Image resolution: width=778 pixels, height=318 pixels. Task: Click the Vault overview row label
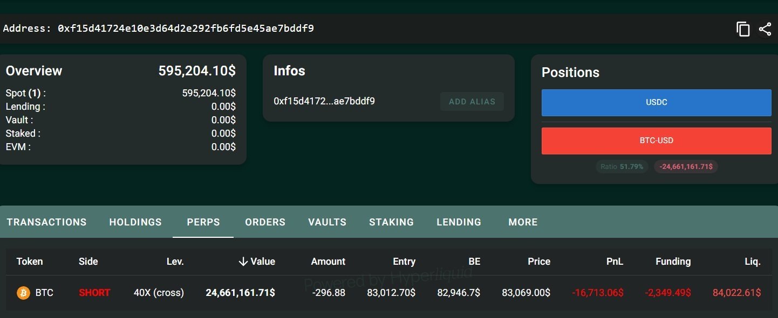[x=19, y=120]
